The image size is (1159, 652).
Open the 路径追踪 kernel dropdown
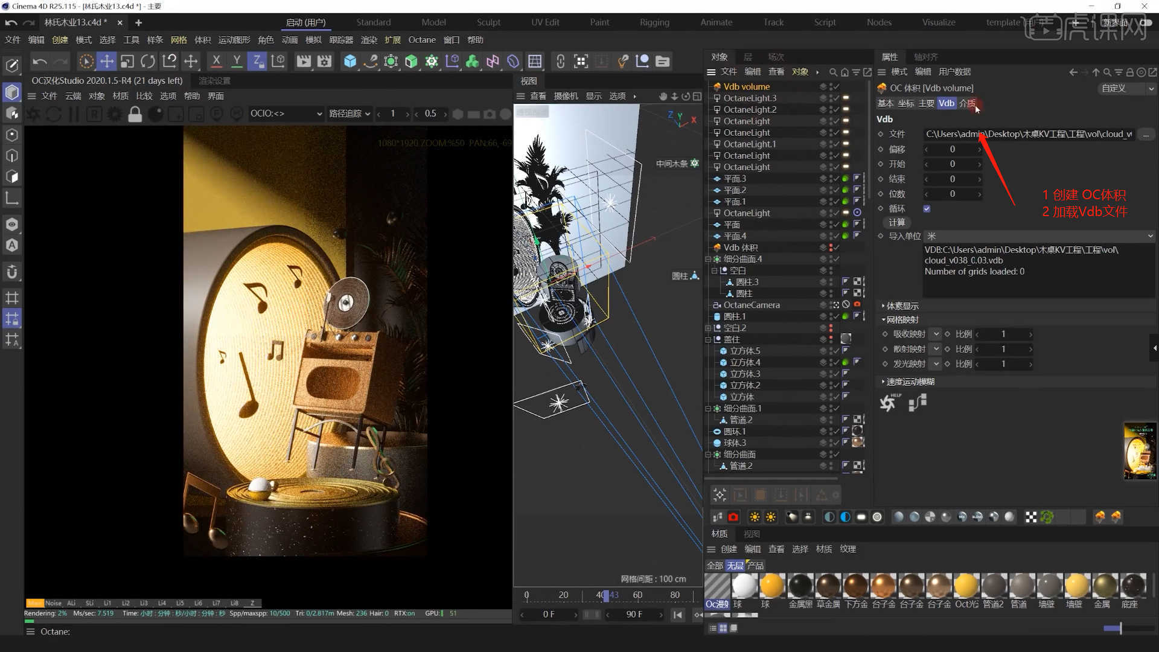(350, 113)
